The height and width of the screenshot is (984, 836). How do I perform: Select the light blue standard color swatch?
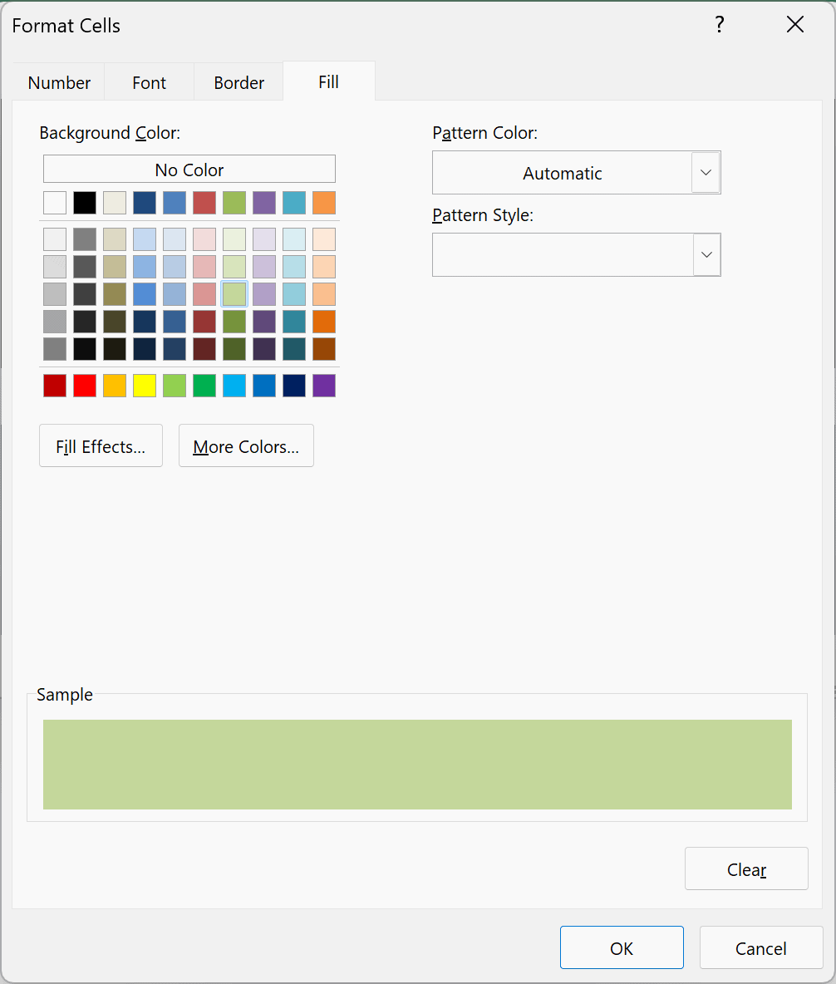pos(234,386)
